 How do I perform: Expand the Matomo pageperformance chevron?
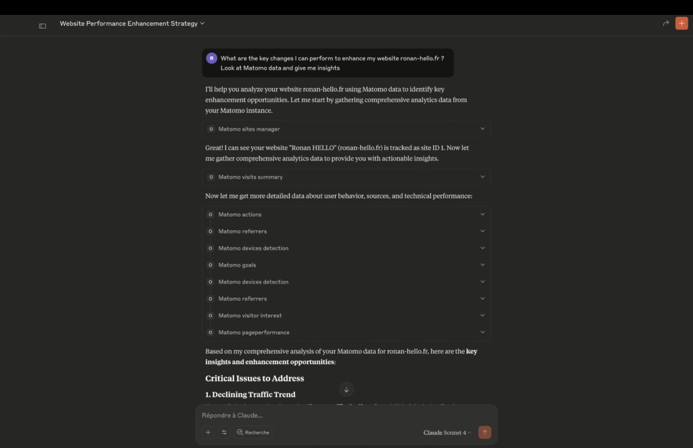(x=483, y=332)
